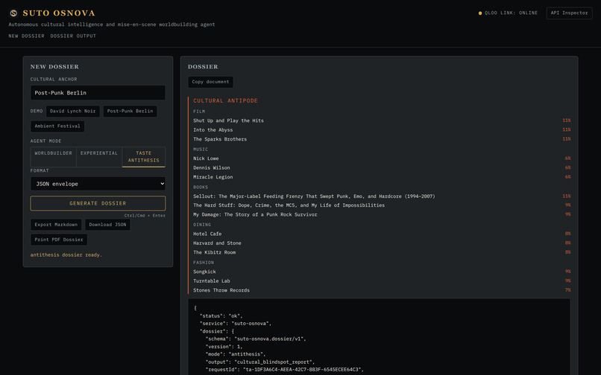Click the requestId line in JSON output
601x375 pixels.
[284, 370]
